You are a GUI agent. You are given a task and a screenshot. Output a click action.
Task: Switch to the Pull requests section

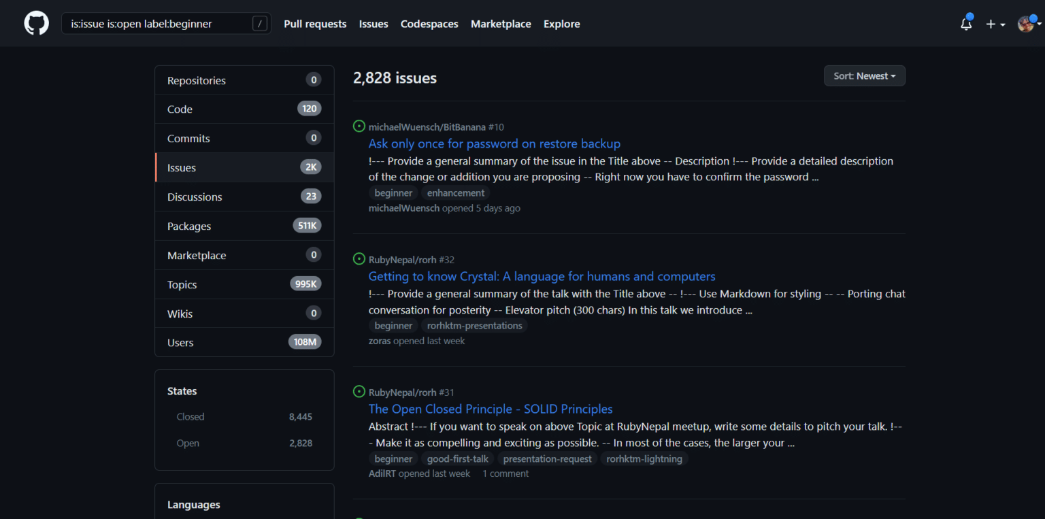click(x=315, y=23)
